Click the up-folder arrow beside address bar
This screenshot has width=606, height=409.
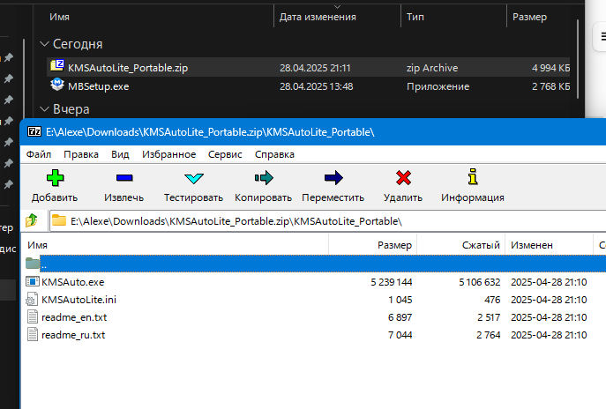coord(33,220)
